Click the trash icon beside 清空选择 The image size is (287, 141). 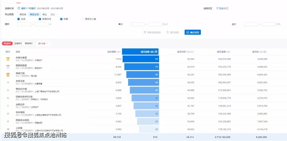[167, 32]
